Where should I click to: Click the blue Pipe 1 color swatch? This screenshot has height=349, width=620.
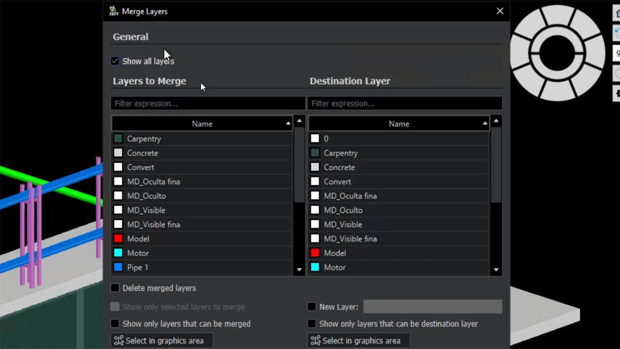coord(118,267)
